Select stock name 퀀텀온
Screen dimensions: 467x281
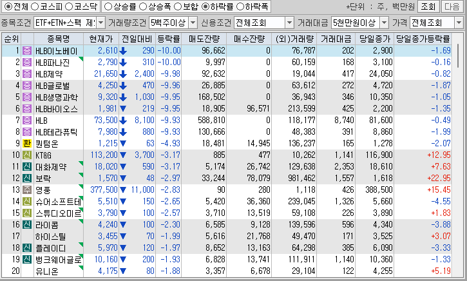pyautogui.click(x=47, y=144)
